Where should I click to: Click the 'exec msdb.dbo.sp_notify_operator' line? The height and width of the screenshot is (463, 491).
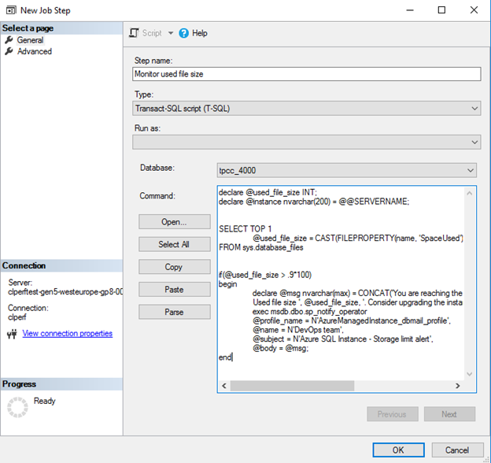310,312
